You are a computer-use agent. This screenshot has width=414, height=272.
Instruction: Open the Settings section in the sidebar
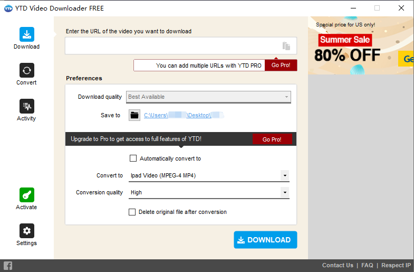pyautogui.click(x=27, y=235)
